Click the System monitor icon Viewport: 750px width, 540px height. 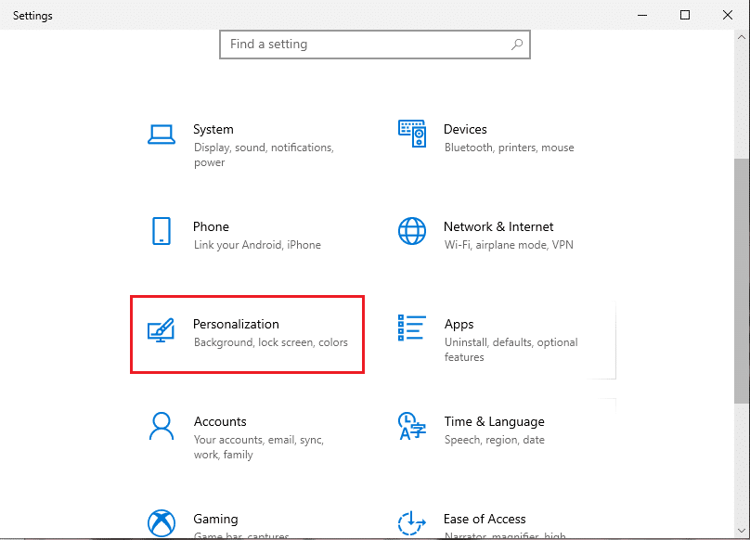162,135
